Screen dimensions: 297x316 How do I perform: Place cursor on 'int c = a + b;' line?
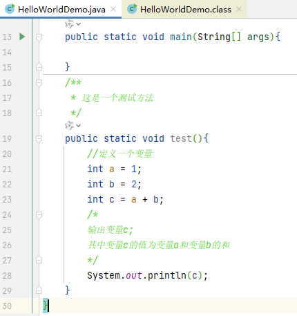click(125, 199)
